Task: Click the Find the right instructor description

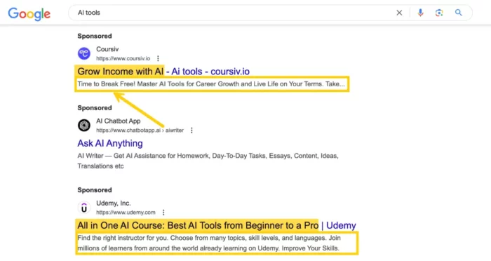Action: click(x=209, y=243)
